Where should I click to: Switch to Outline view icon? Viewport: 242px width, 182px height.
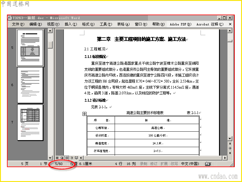[72, 158]
